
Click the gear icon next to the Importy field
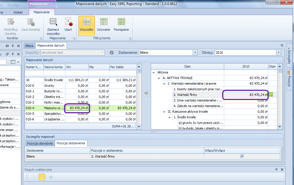[x=112, y=53]
